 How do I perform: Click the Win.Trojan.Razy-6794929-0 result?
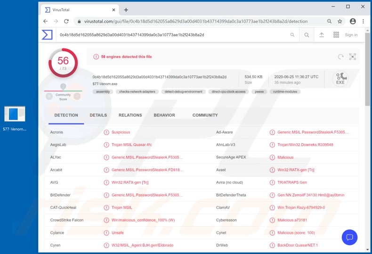tap(301, 207)
